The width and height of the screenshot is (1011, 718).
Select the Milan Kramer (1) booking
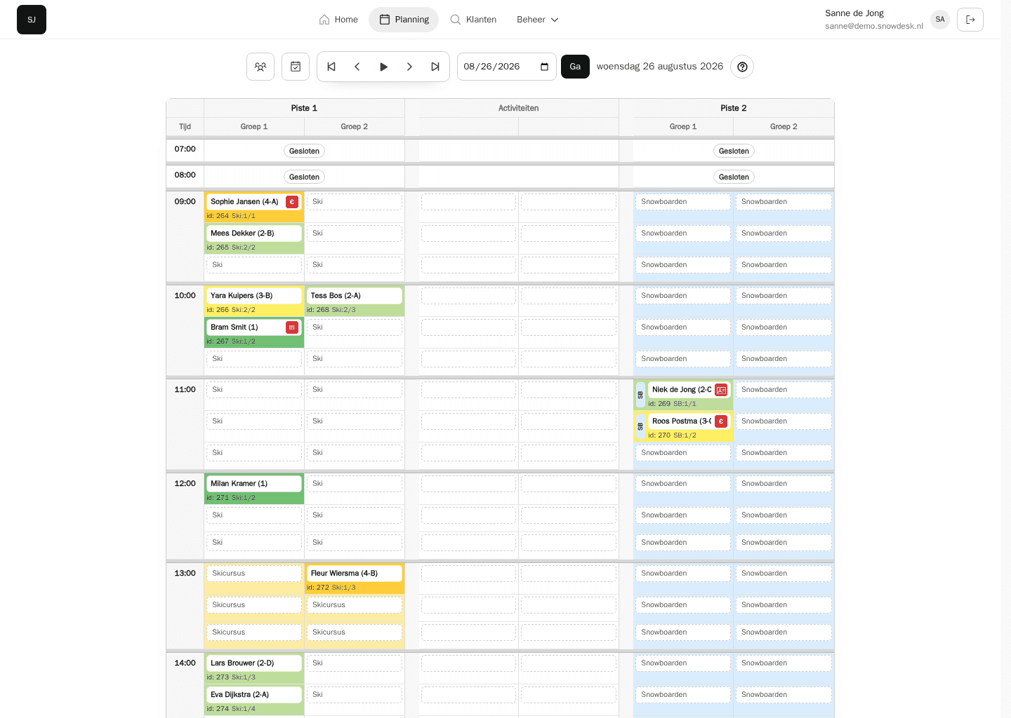(254, 484)
